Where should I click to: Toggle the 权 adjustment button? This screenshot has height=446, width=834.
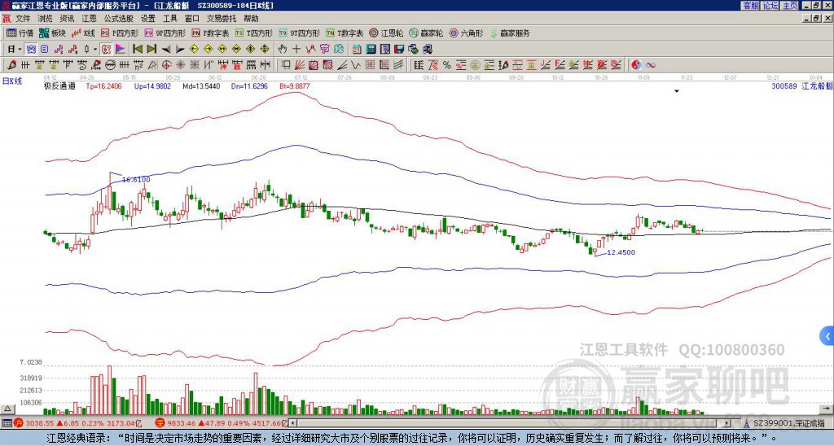[x=105, y=49]
